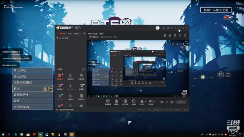244x137 pixels.
Task: Click room number 9767050 beside the category
Action: coord(109,37)
